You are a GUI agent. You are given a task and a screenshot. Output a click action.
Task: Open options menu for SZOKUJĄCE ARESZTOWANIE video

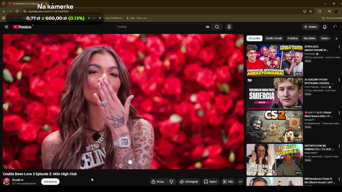[339, 47]
